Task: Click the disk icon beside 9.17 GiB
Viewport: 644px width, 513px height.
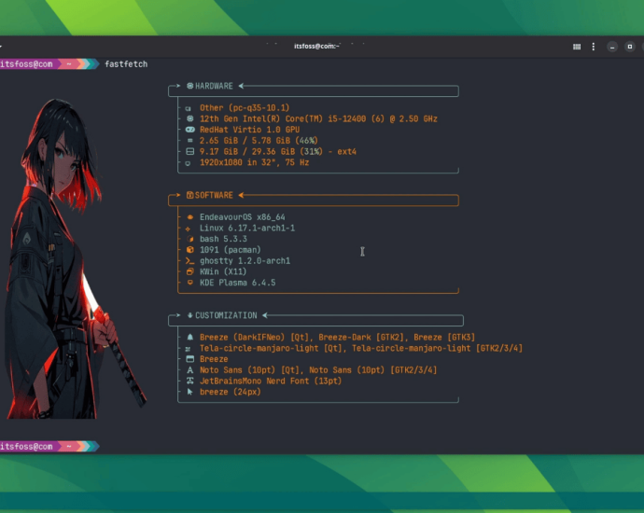Action: coord(189,151)
